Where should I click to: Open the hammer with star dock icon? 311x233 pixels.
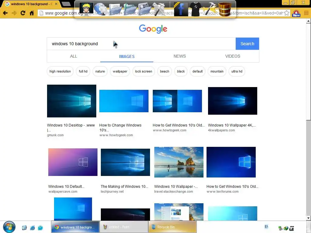coord(210,9)
